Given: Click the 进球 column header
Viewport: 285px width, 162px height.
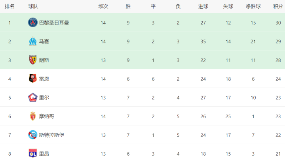Looking at the screenshot, I should tap(203, 6).
